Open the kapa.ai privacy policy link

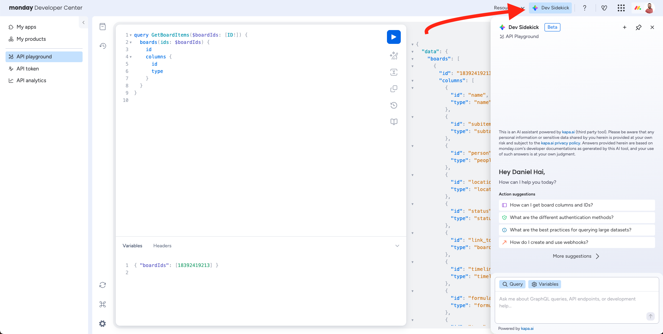pyautogui.click(x=561, y=143)
